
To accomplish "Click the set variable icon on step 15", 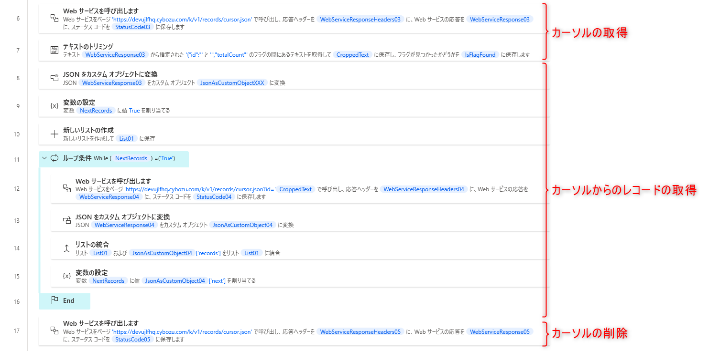I will 66,276.
